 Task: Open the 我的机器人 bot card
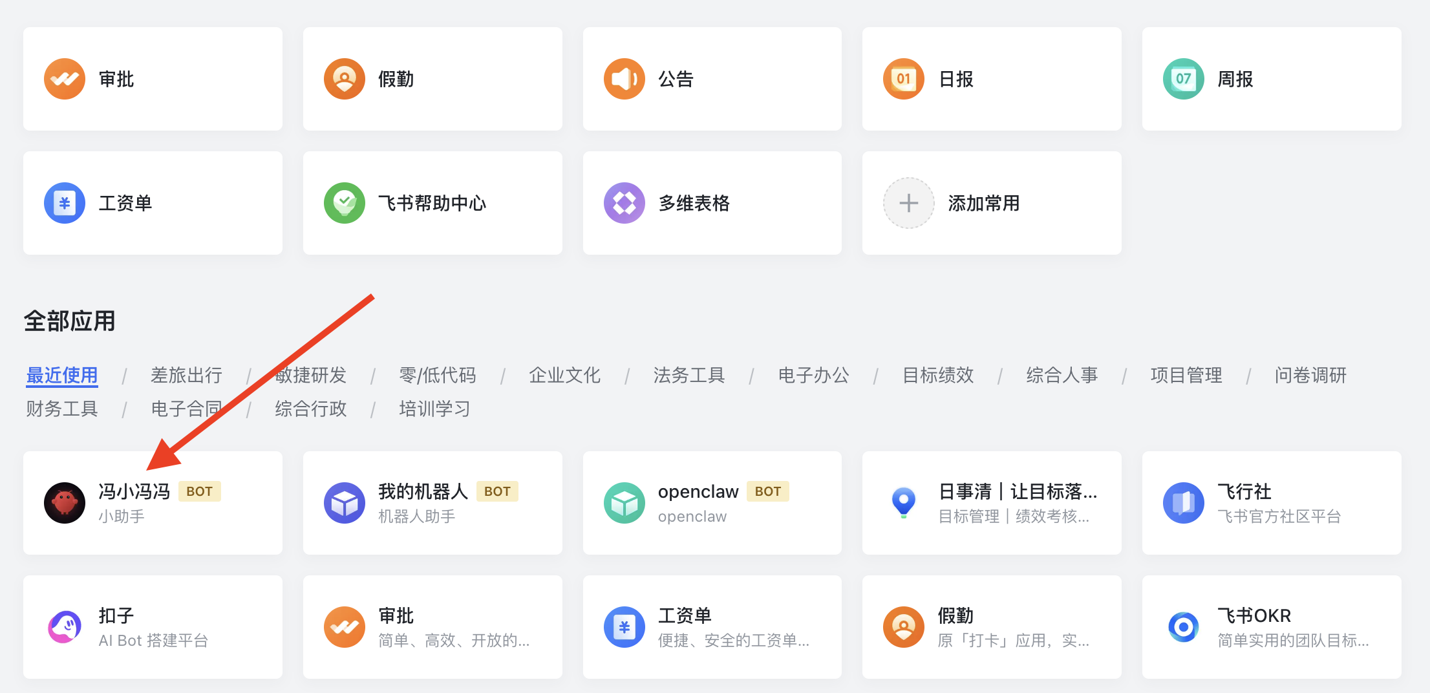click(x=432, y=503)
